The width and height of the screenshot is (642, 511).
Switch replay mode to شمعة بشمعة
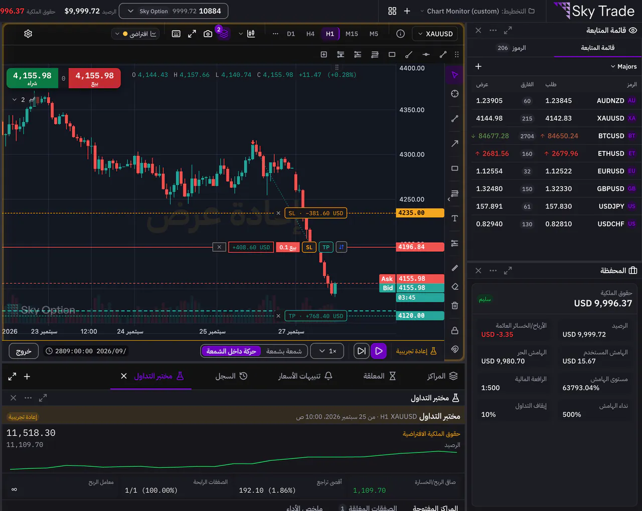(284, 351)
